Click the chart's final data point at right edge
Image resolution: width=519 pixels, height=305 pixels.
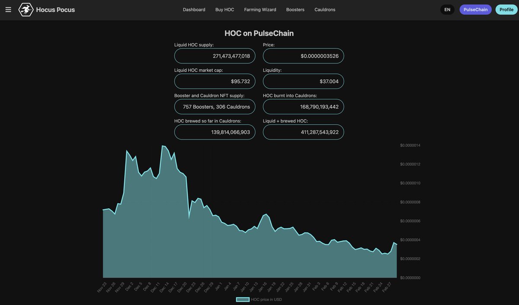click(x=397, y=245)
